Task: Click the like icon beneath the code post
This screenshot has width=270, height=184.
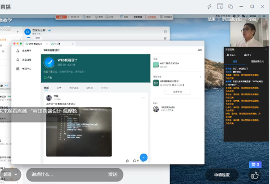Action: coord(127,160)
